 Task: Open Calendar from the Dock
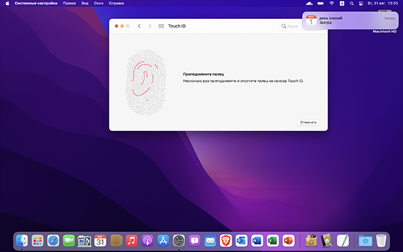point(100,241)
